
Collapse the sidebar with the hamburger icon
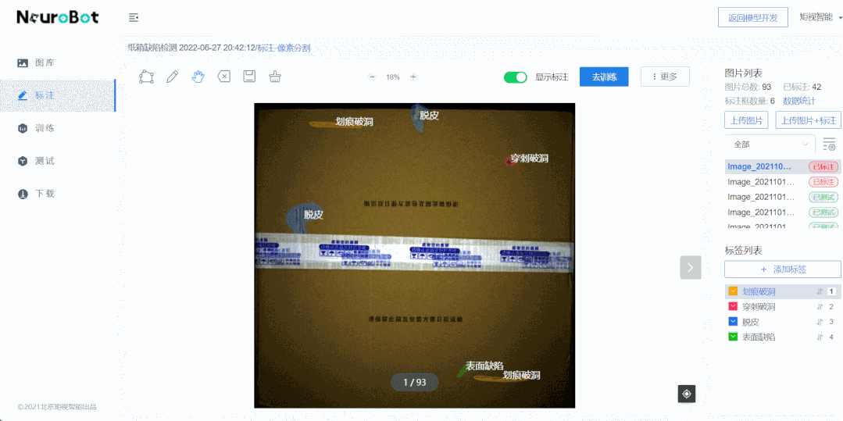tap(134, 17)
